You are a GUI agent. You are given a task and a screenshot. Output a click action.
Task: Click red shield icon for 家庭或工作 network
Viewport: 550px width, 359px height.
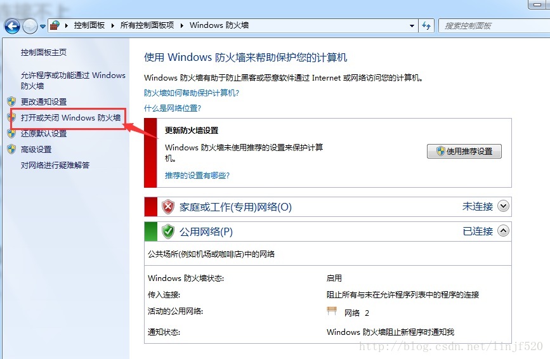[168, 207]
